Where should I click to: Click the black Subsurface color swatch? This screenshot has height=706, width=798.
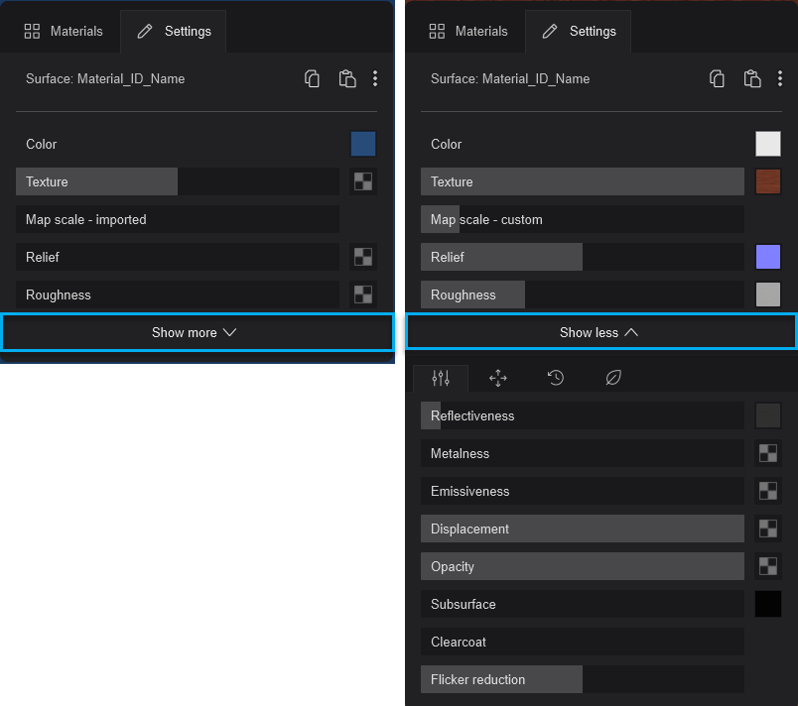[x=768, y=604]
